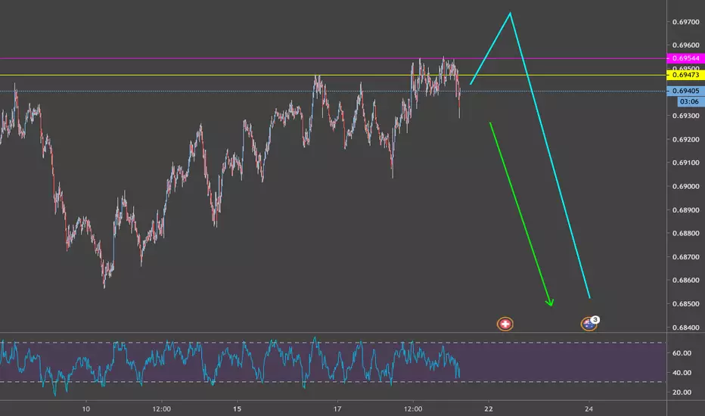Click the 0.68600 price axis value
705x416 pixels.
point(685,280)
